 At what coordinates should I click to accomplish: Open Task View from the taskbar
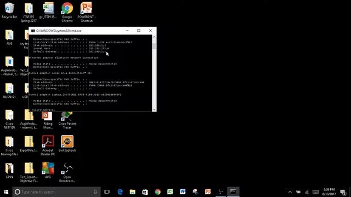coord(107,192)
